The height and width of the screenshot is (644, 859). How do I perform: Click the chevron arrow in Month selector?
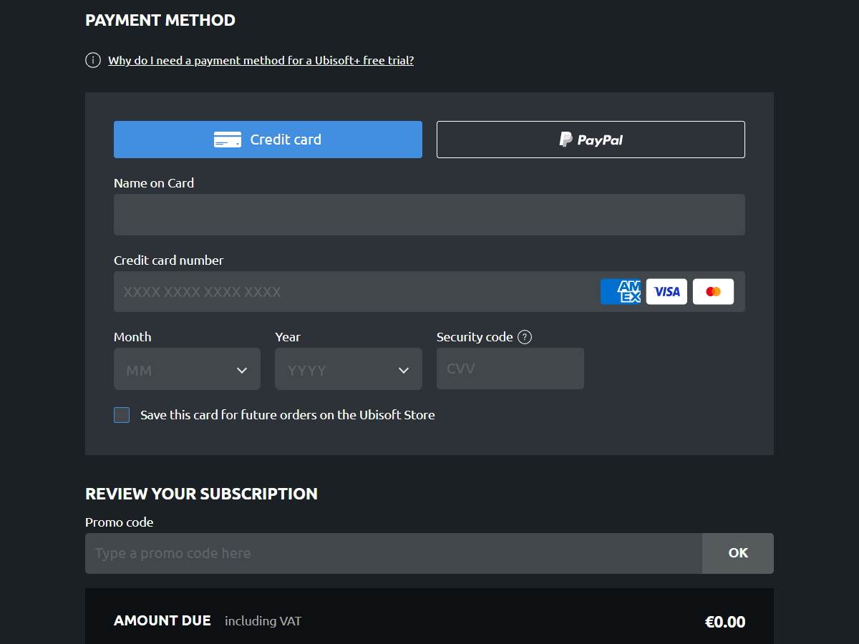pyautogui.click(x=242, y=370)
